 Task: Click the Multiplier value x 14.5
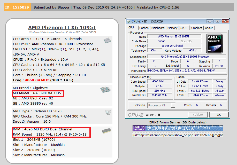coord(159,86)
